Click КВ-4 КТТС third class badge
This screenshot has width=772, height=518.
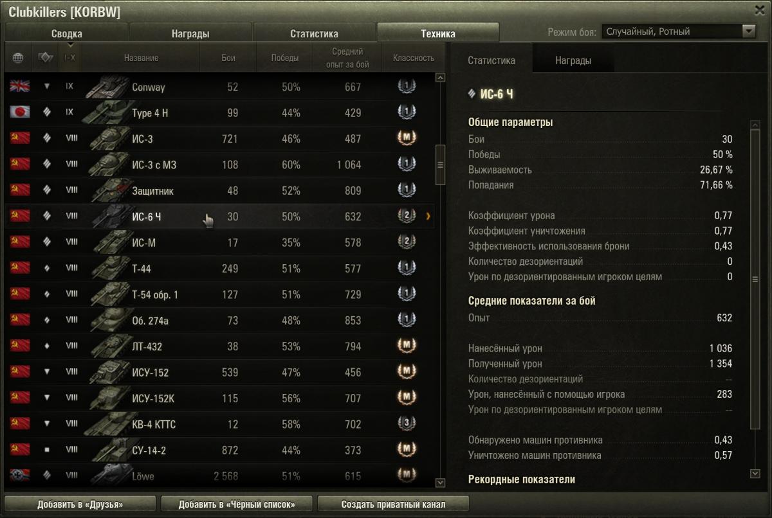click(x=406, y=424)
